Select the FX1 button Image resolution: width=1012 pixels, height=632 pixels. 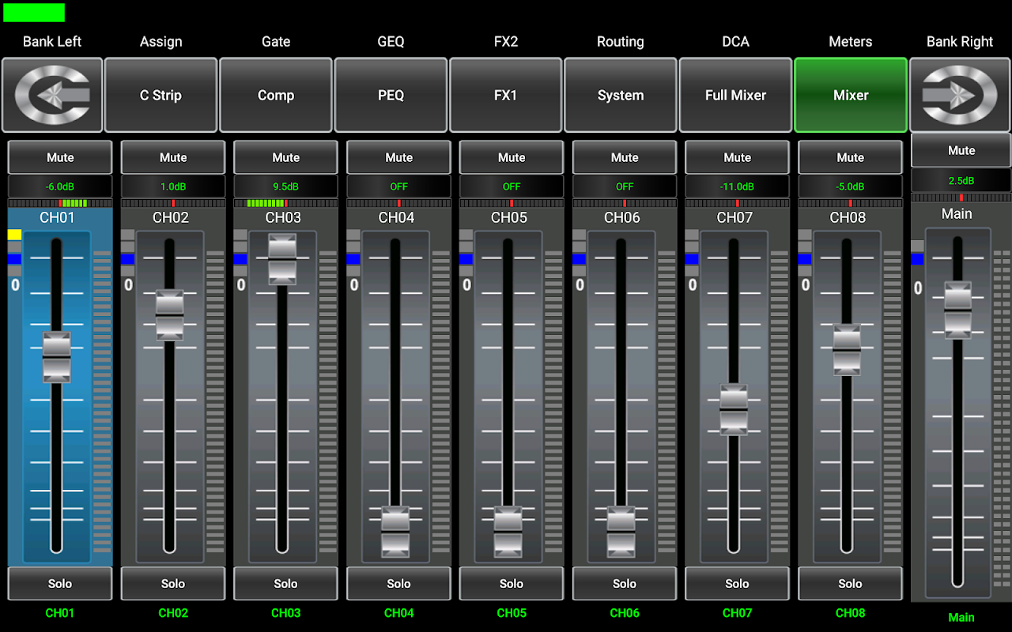(x=505, y=95)
